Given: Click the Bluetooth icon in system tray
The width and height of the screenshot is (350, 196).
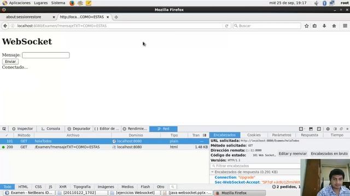Looking at the screenshot, I should coord(324,3).
